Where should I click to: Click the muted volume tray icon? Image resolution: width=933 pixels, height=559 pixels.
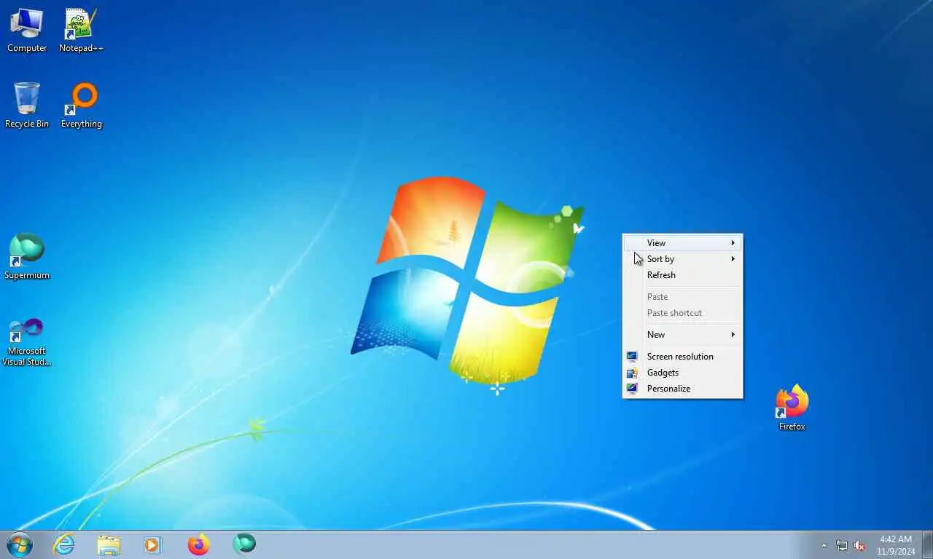(x=860, y=545)
